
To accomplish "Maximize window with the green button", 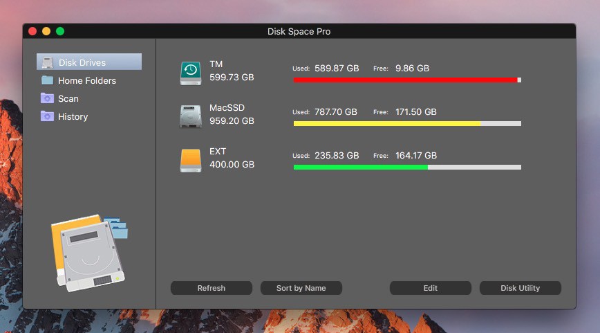I will [60, 31].
